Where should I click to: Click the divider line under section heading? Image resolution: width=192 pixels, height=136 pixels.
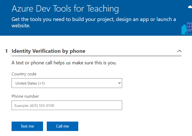pos(96,56)
